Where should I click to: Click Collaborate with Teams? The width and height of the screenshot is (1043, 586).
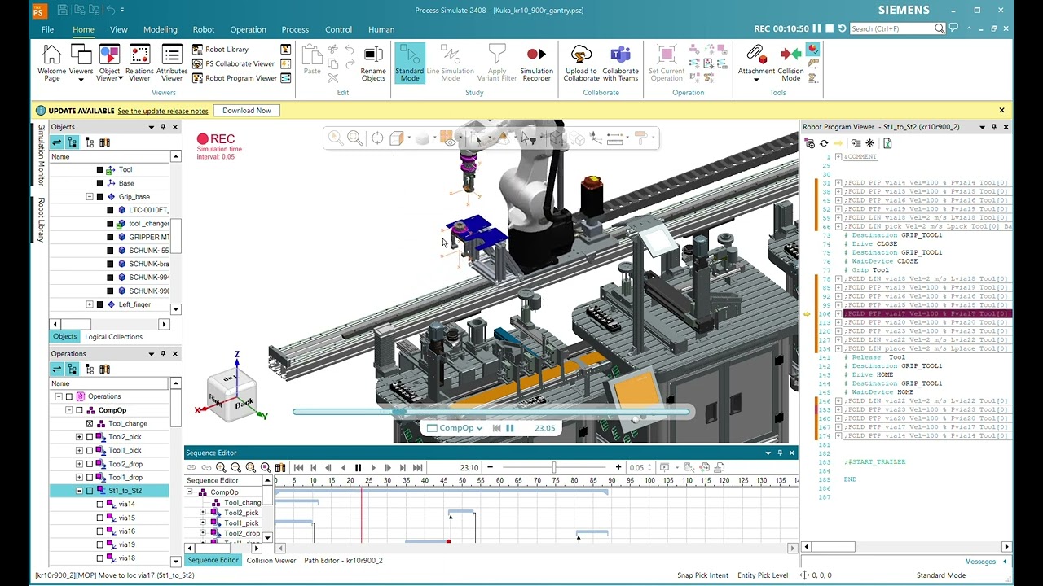tap(620, 63)
